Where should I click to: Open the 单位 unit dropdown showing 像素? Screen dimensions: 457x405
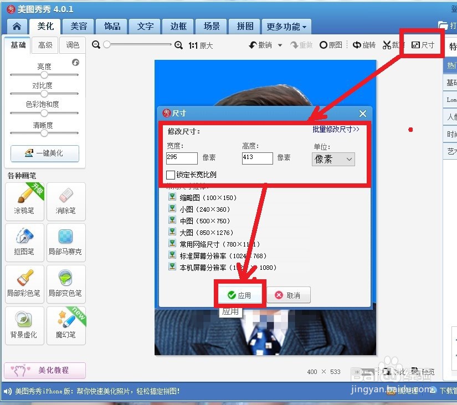tap(332, 159)
